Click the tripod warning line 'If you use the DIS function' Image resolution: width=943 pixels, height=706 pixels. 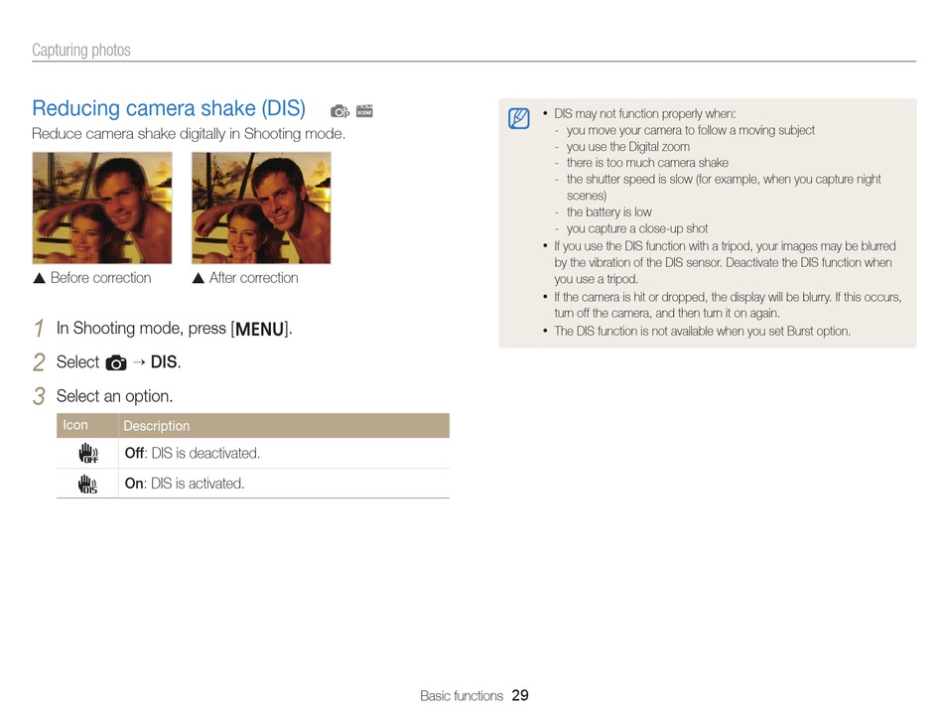725,262
